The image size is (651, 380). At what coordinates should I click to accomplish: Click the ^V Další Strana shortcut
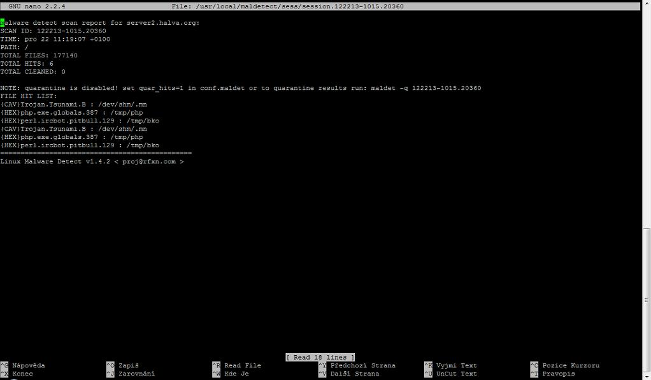pyautogui.click(x=349, y=374)
